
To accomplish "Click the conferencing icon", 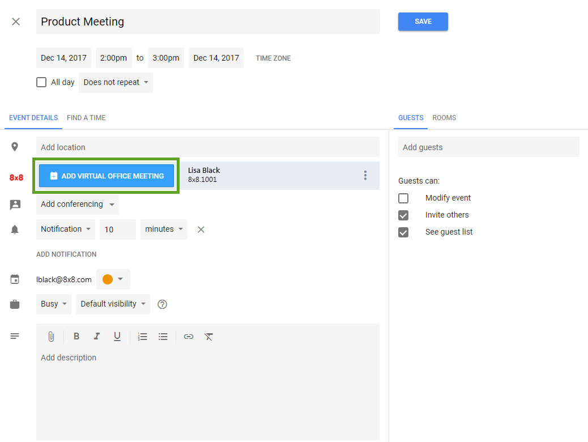I will coord(15,205).
